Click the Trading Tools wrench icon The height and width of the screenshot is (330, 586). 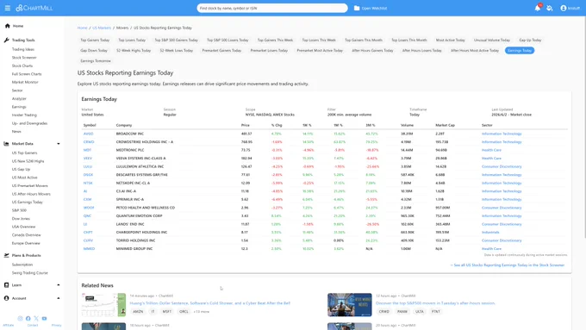coord(7,40)
